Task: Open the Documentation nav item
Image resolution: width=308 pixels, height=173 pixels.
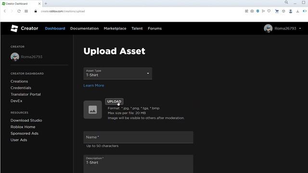Action: coord(85,28)
